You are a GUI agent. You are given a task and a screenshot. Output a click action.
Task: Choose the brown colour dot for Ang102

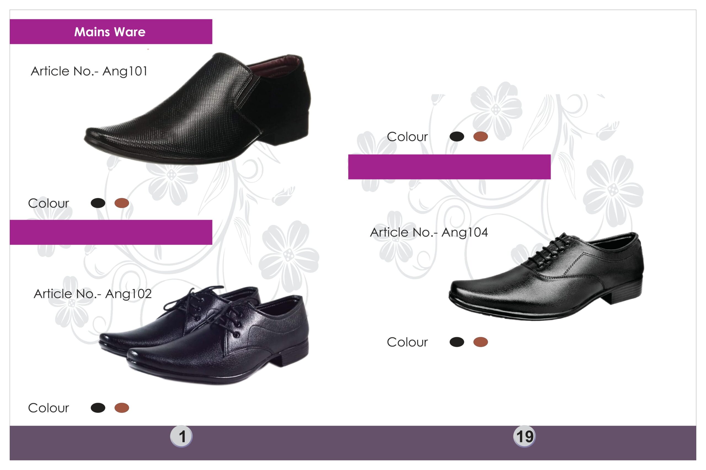(x=122, y=408)
